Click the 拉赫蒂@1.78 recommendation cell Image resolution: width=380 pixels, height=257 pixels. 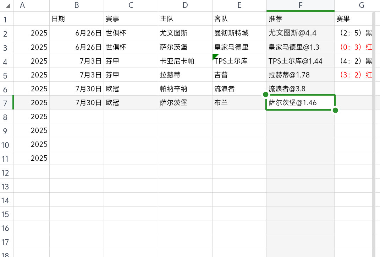pyautogui.click(x=301, y=75)
